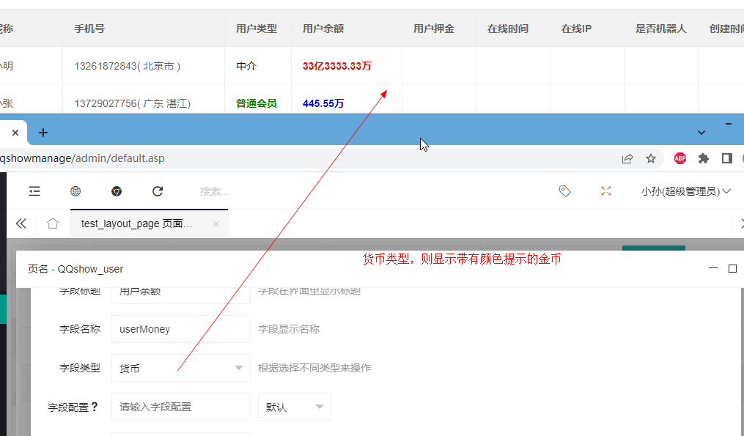
Task: Click the userMoney field name input
Action: click(180, 329)
